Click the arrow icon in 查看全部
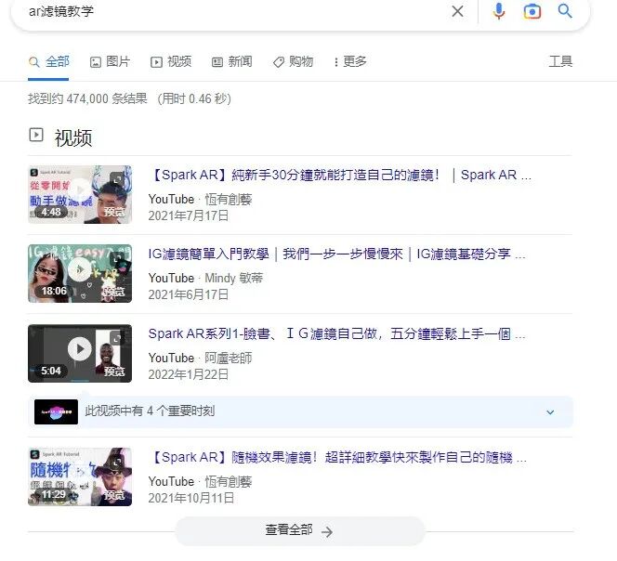This screenshot has width=617, height=561. (327, 532)
